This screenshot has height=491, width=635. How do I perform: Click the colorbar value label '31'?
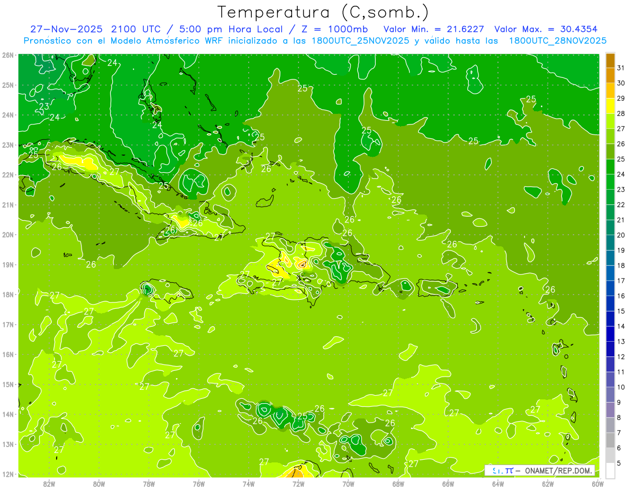point(621,68)
